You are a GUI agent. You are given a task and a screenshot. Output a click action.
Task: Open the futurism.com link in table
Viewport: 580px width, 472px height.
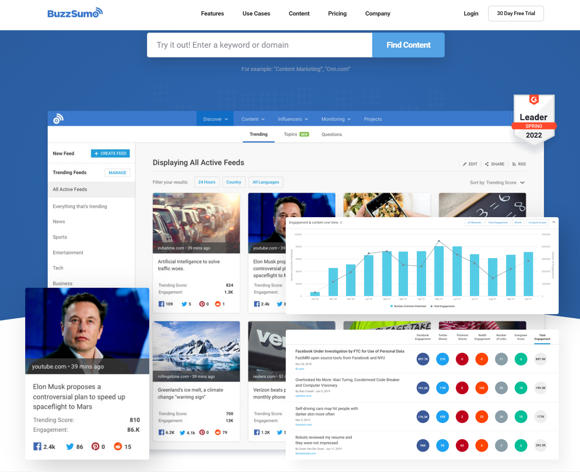[x=304, y=425]
